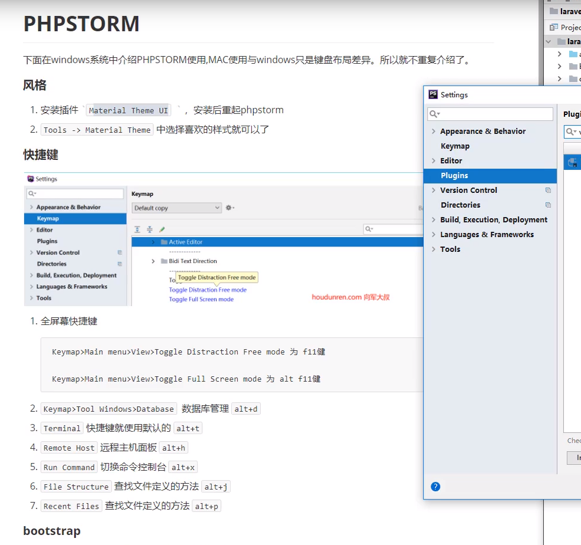
Task: Click the laravel folder icon in breadcrumb bar
Action: point(553,11)
